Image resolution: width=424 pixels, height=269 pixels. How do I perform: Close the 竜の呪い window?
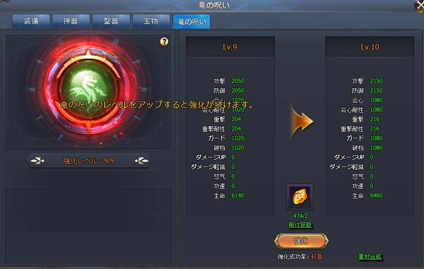[419, 6]
